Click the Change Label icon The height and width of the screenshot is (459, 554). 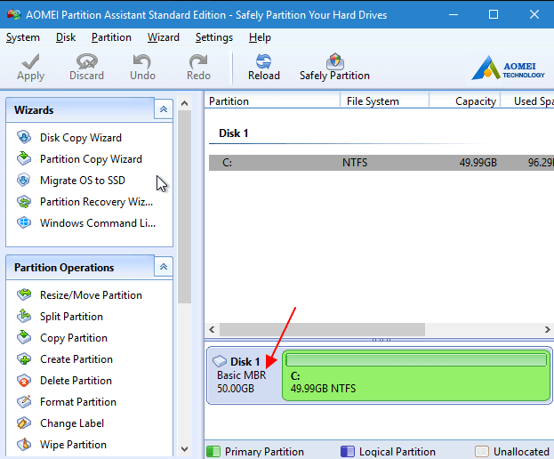click(x=24, y=423)
